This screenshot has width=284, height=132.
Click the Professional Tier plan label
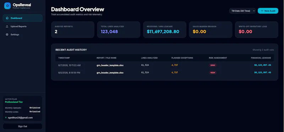[x=14, y=102]
